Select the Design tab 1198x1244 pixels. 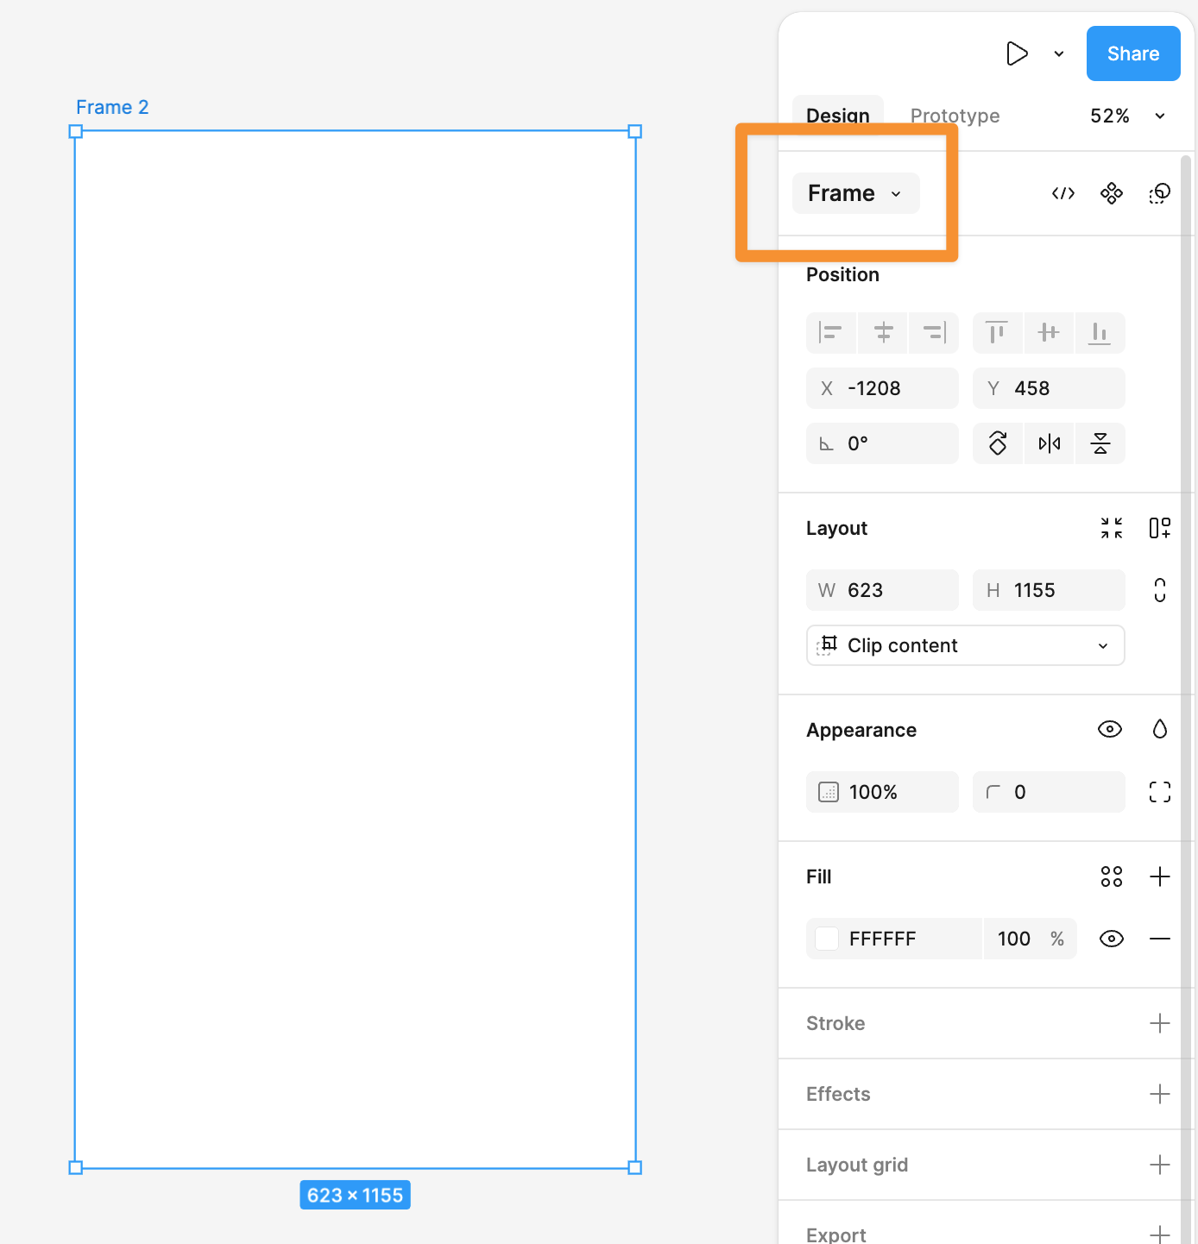coord(837,116)
